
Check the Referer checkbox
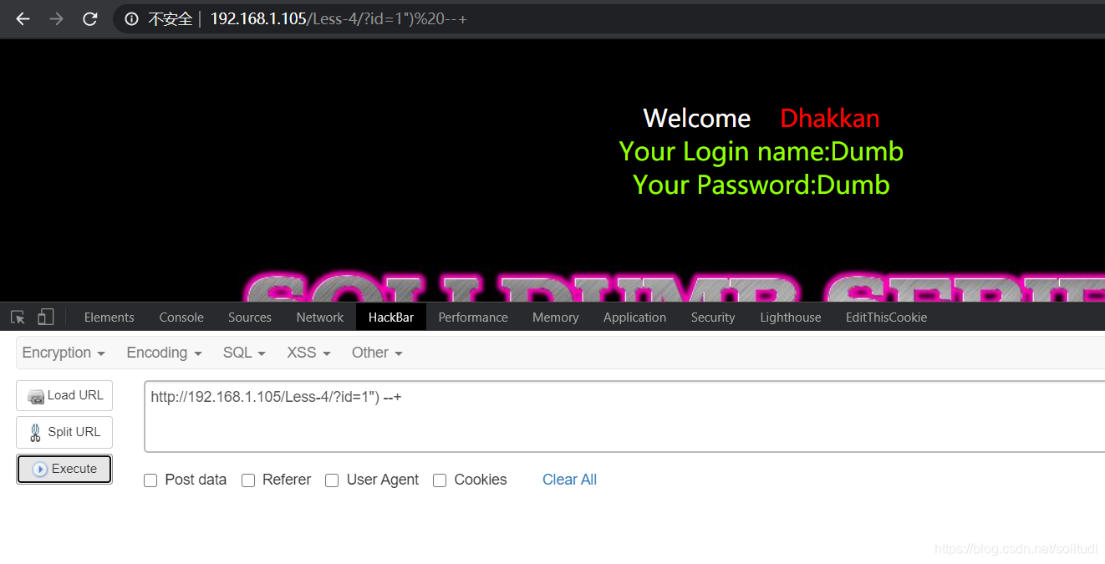click(x=248, y=480)
